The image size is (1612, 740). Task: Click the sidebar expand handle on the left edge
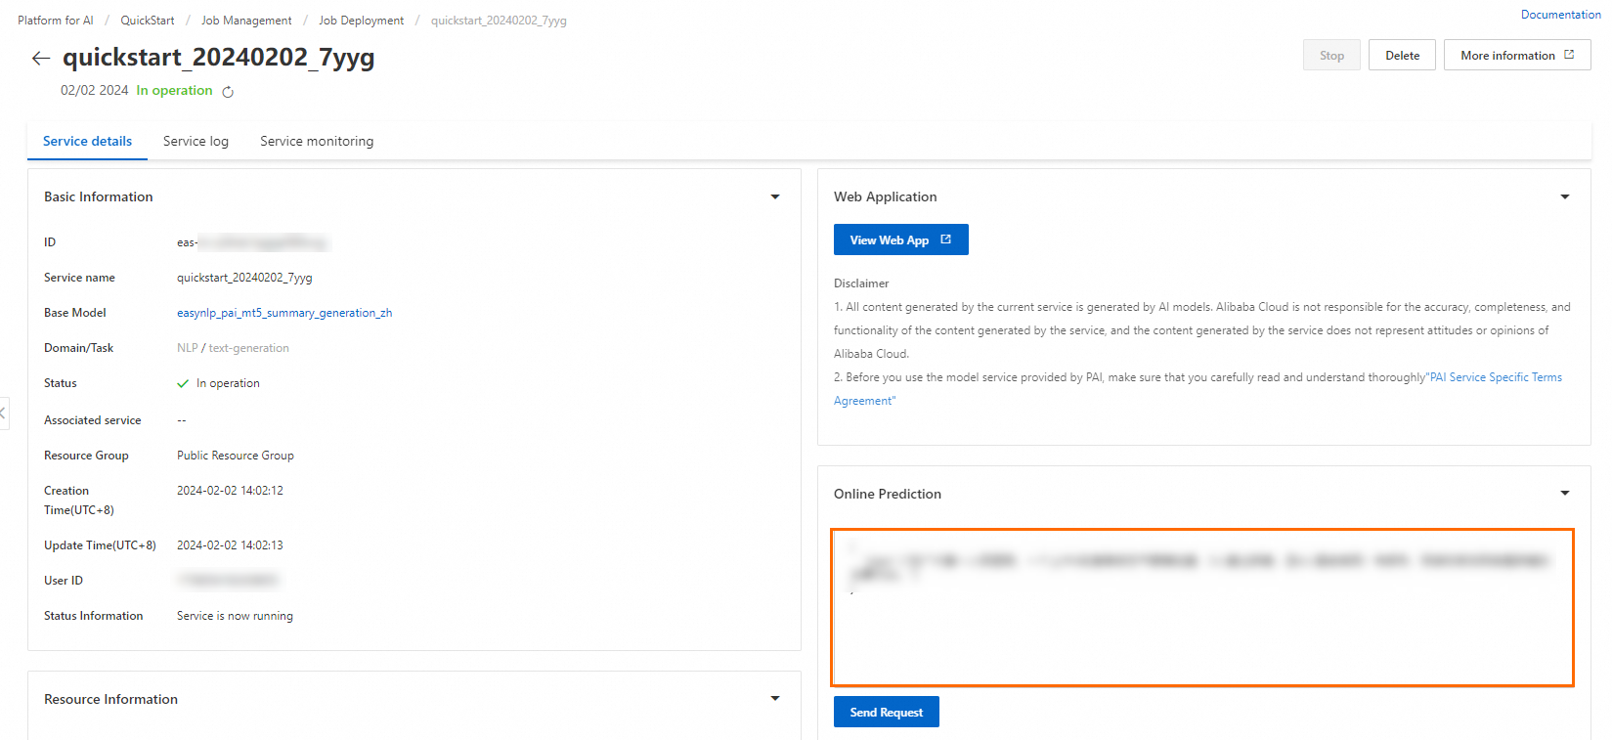click(x=4, y=414)
